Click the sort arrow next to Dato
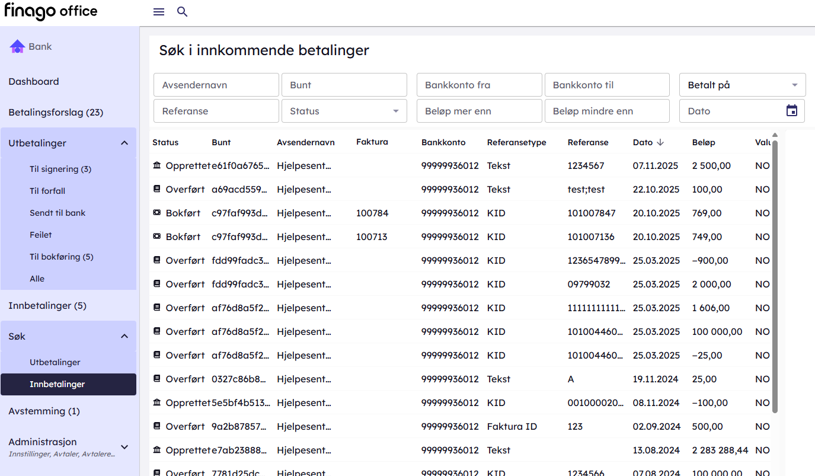 [660, 143]
